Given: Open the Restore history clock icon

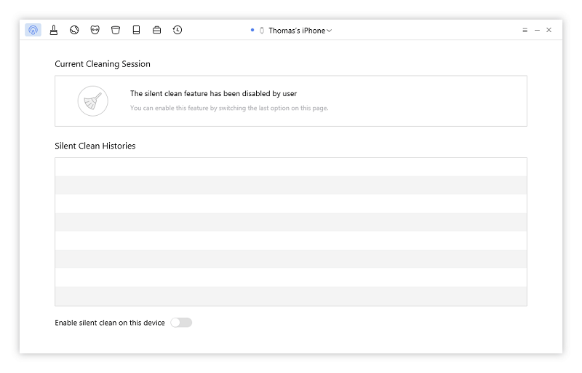Looking at the screenshot, I should tap(178, 30).
